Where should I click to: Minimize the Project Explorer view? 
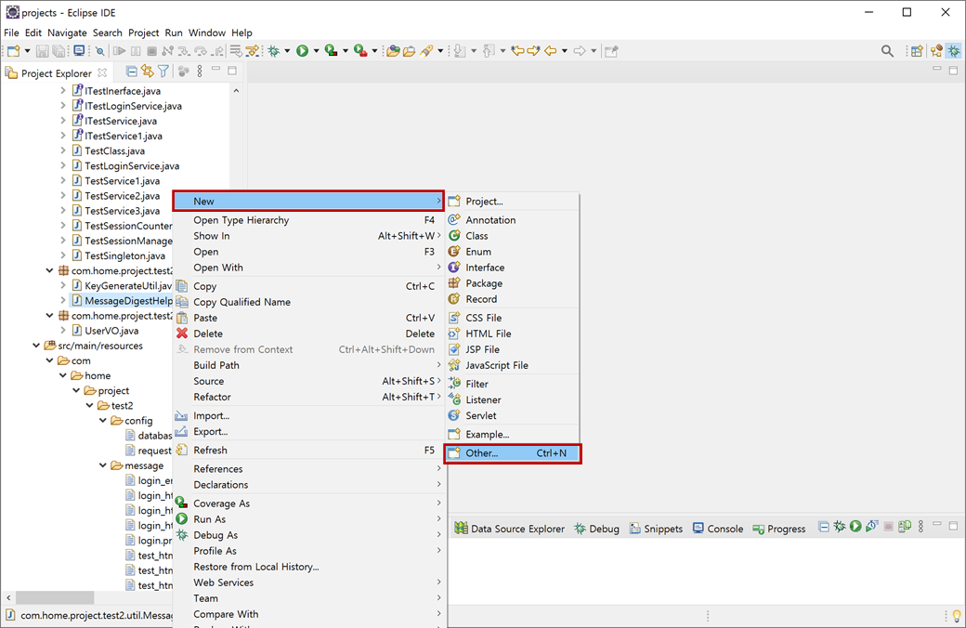click(x=215, y=71)
